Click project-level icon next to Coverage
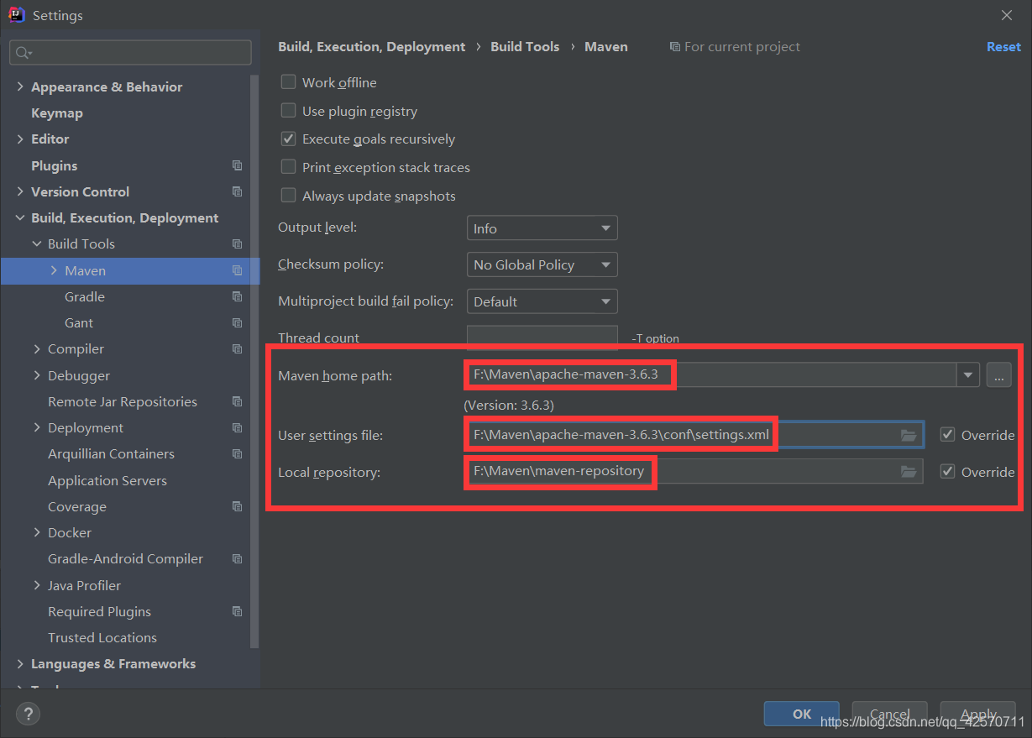1032x738 pixels. pyautogui.click(x=238, y=506)
